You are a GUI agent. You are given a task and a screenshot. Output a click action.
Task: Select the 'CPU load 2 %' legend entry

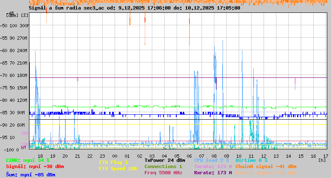click(x=211, y=160)
